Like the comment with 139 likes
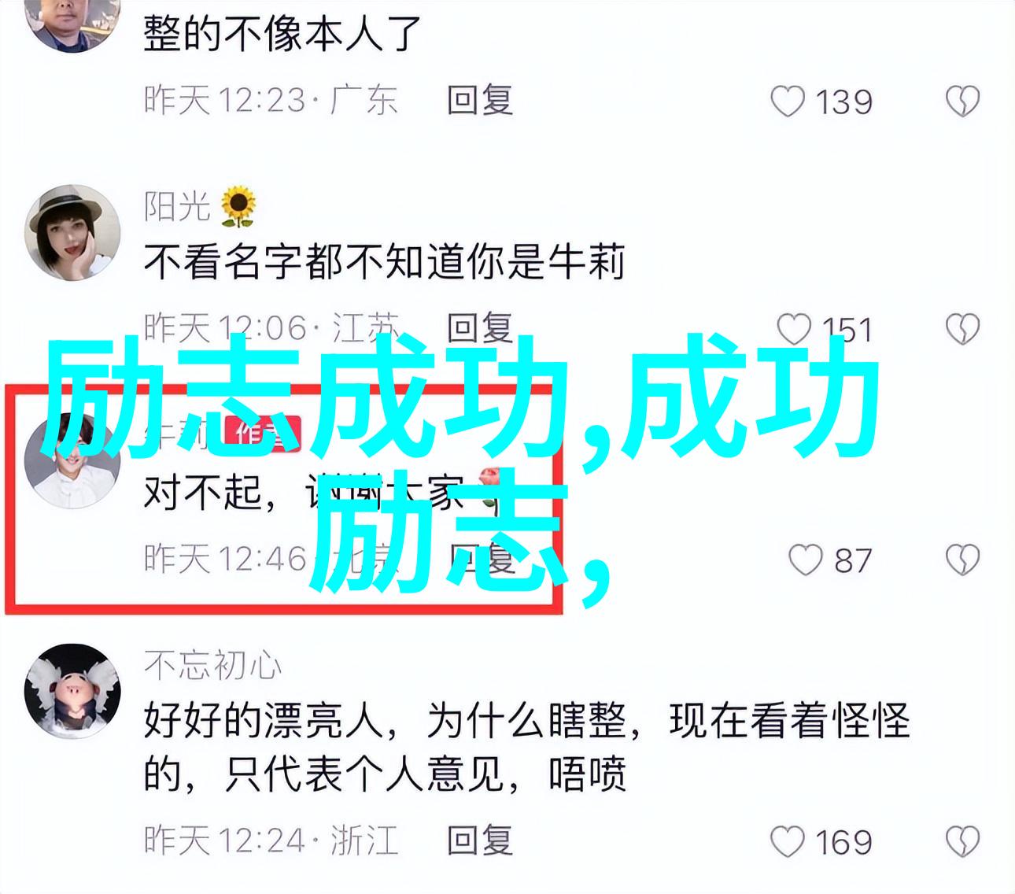1015x894 pixels. click(788, 102)
